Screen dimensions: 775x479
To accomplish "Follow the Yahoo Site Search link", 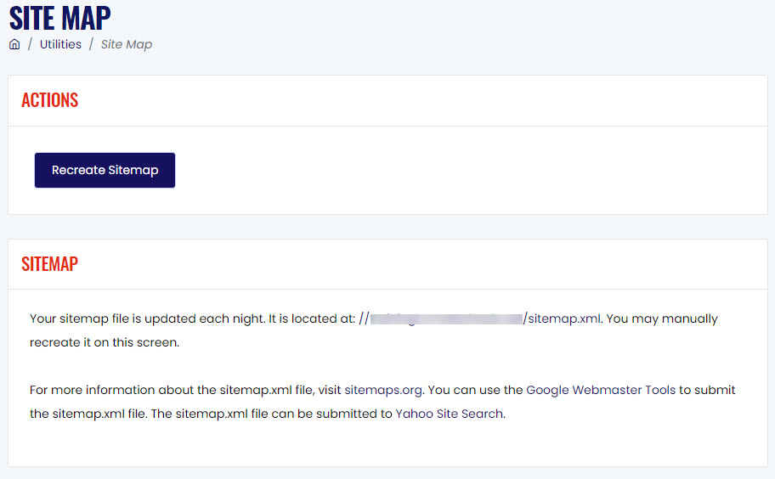I will [x=450, y=414].
